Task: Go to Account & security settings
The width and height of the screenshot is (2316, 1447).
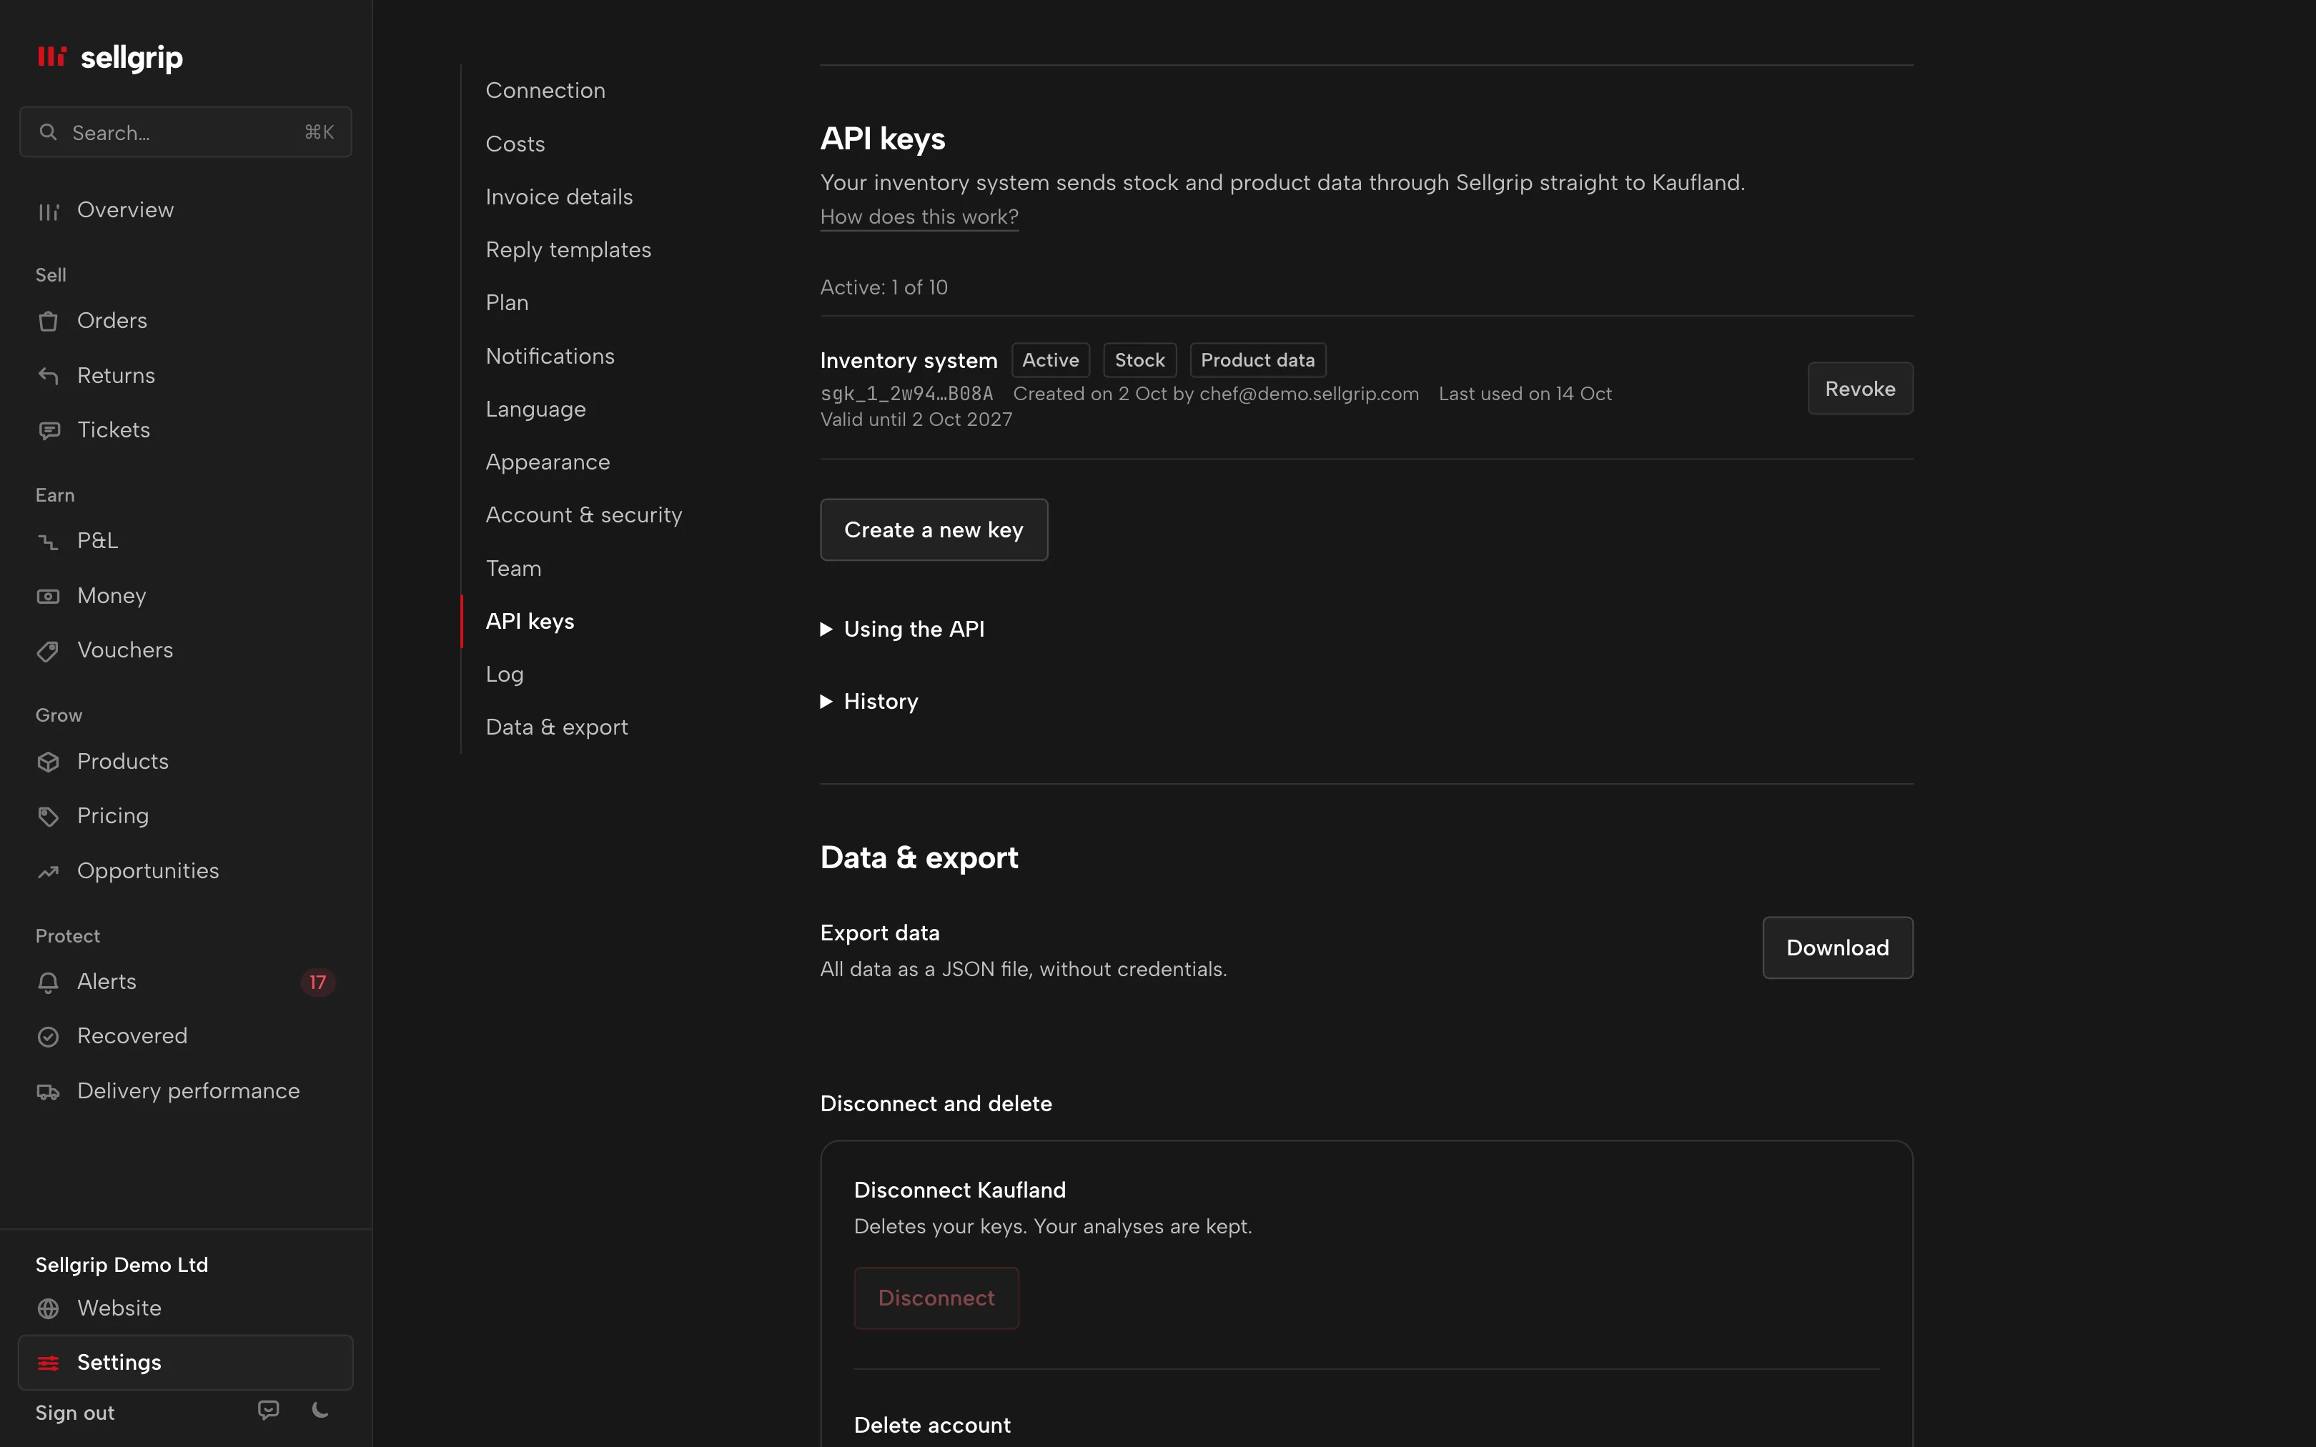Action: 584,515
